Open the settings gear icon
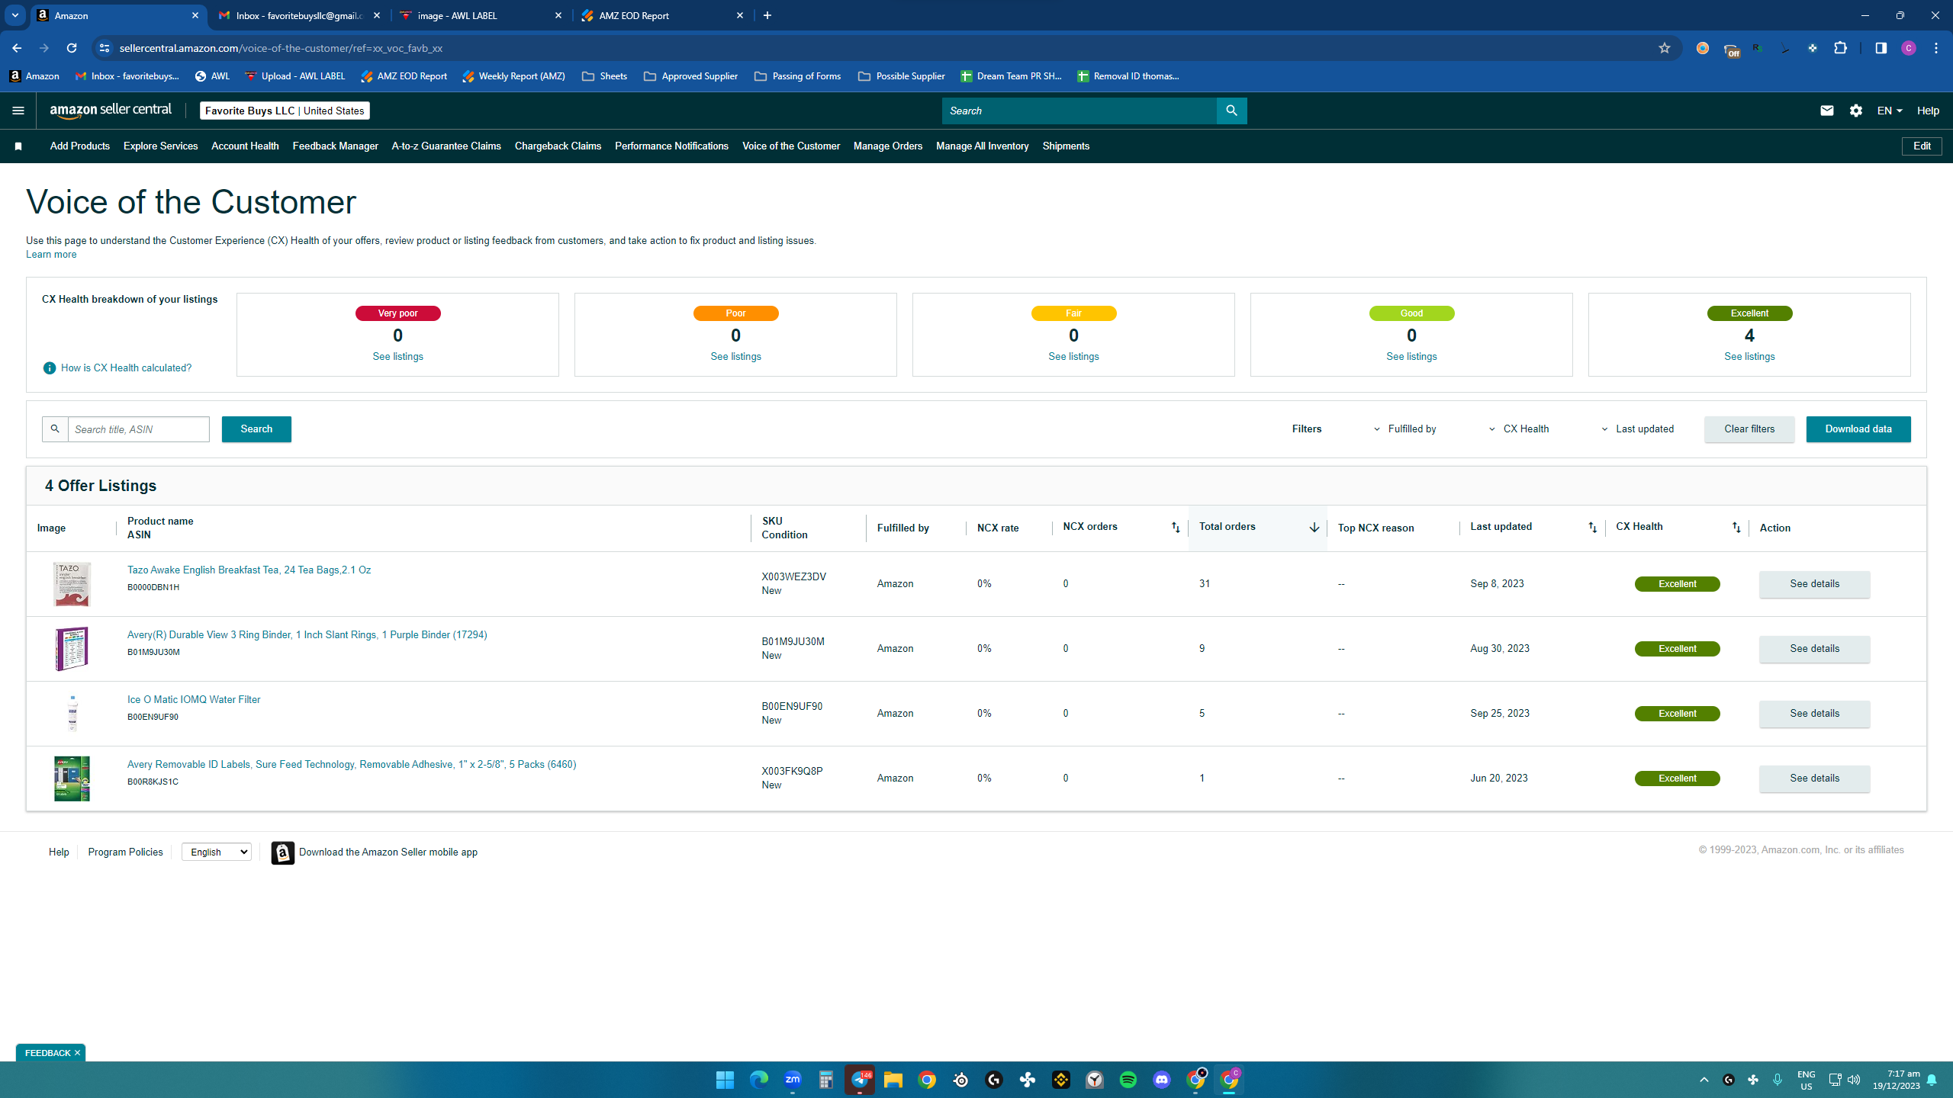 coord(1856,111)
